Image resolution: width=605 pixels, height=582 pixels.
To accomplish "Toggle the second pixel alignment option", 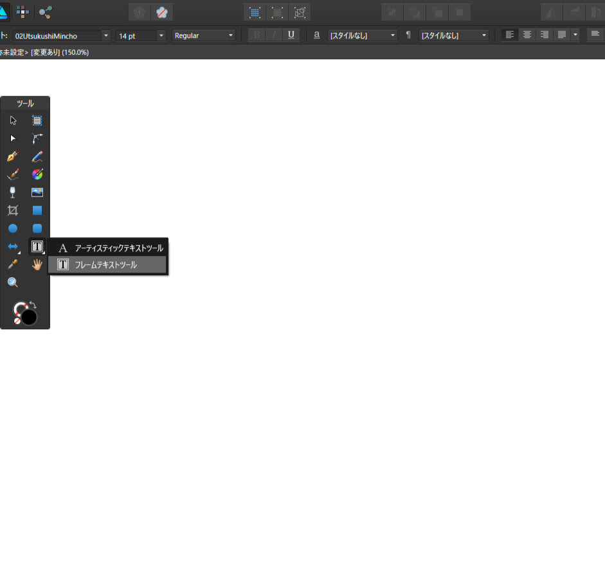I will click(x=277, y=13).
